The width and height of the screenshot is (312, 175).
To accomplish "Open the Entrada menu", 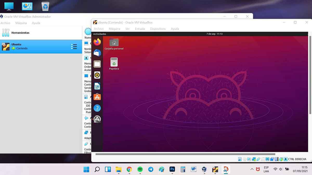I will click(x=140, y=29).
